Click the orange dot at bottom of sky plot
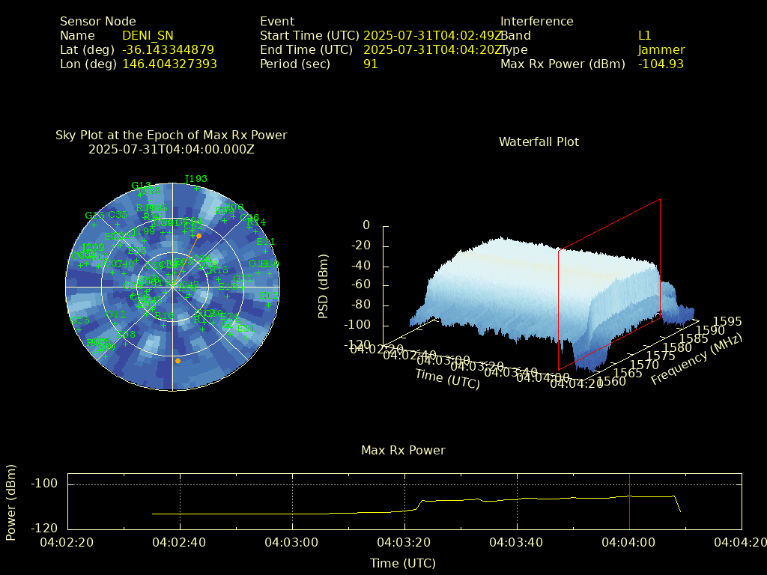 click(178, 361)
